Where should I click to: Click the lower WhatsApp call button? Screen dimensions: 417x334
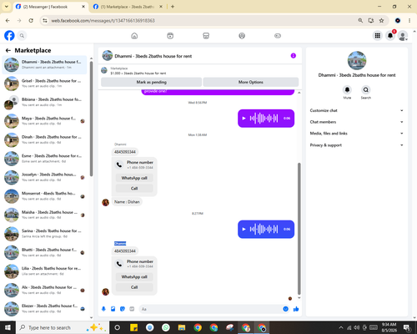[x=134, y=277]
